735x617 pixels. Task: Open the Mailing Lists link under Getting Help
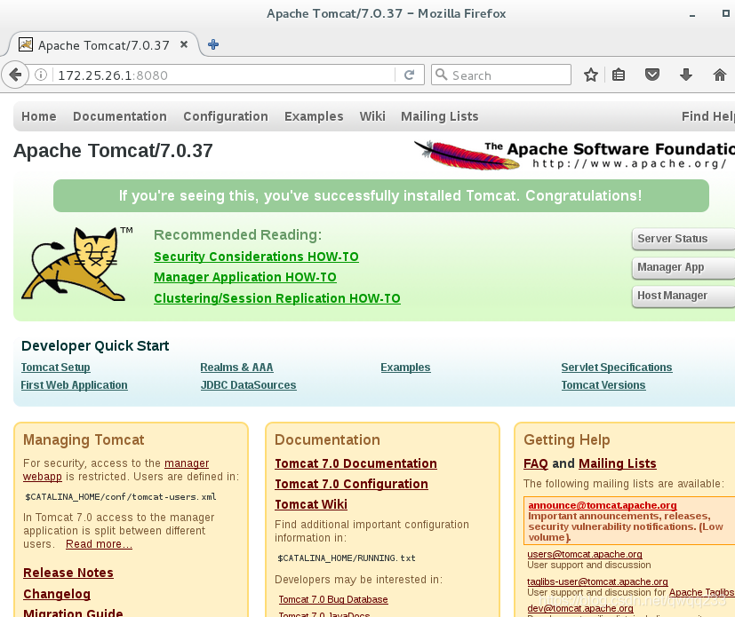[x=618, y=463]
